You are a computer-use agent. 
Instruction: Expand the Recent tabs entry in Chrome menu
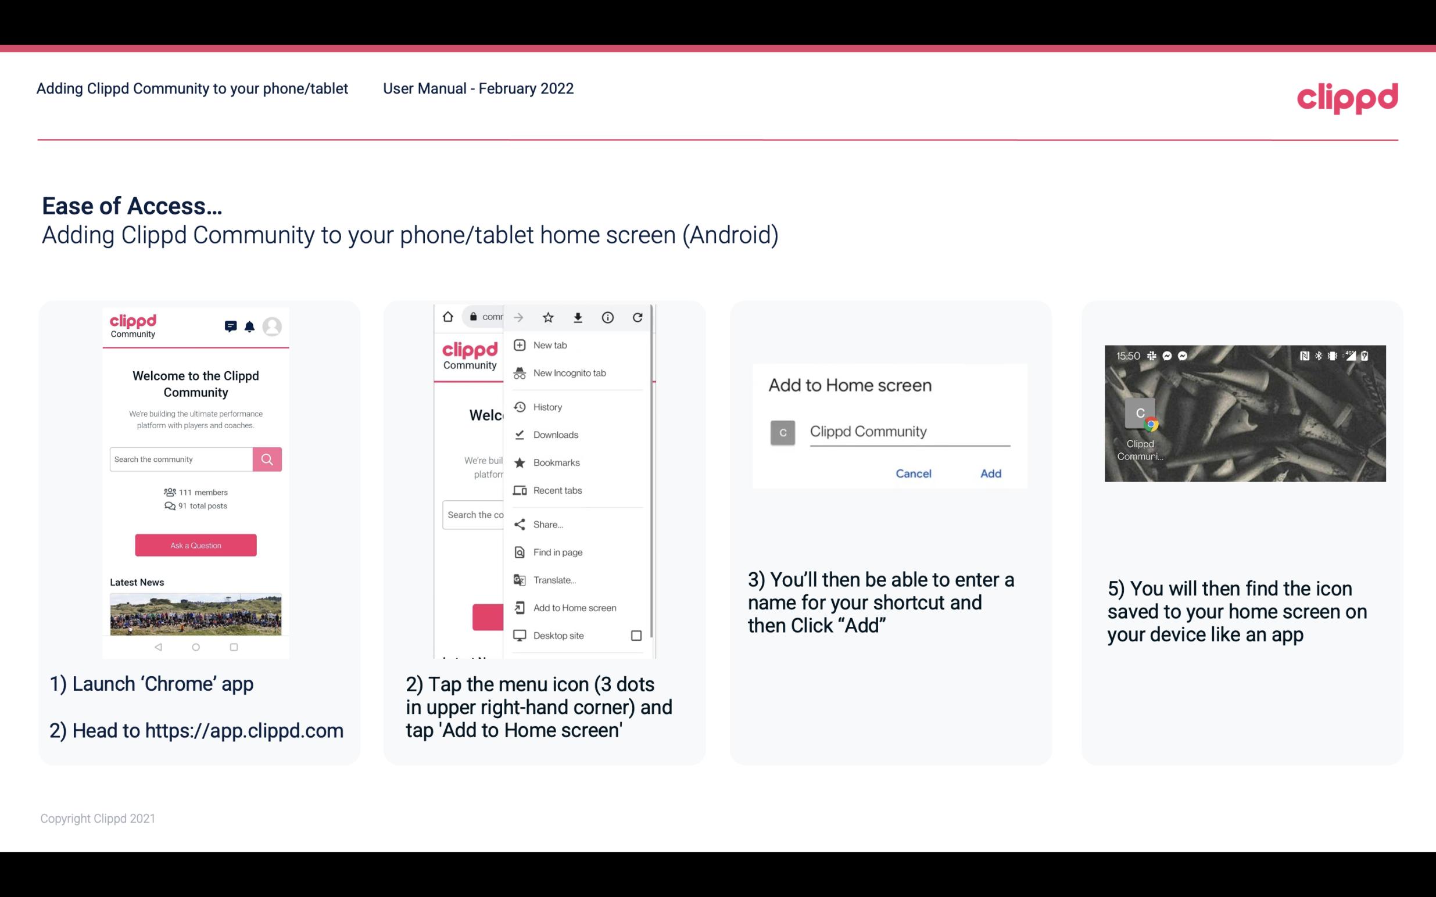(557, 491)
